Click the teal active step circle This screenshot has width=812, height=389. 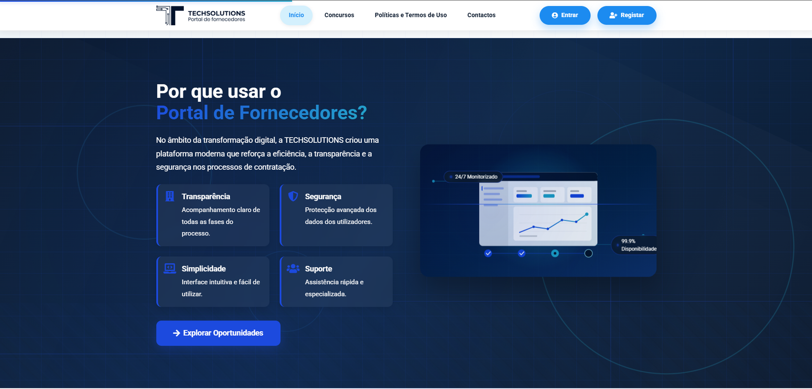tap(555, 253)
